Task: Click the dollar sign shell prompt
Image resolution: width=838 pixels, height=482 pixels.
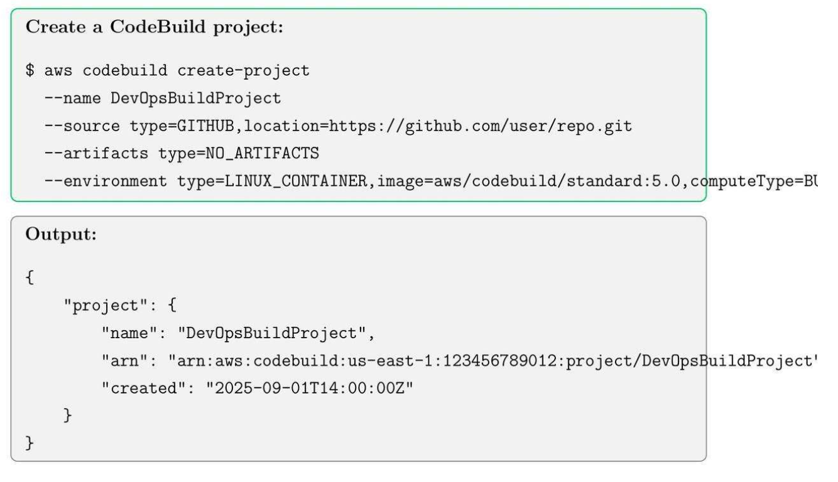Action: 30,70
